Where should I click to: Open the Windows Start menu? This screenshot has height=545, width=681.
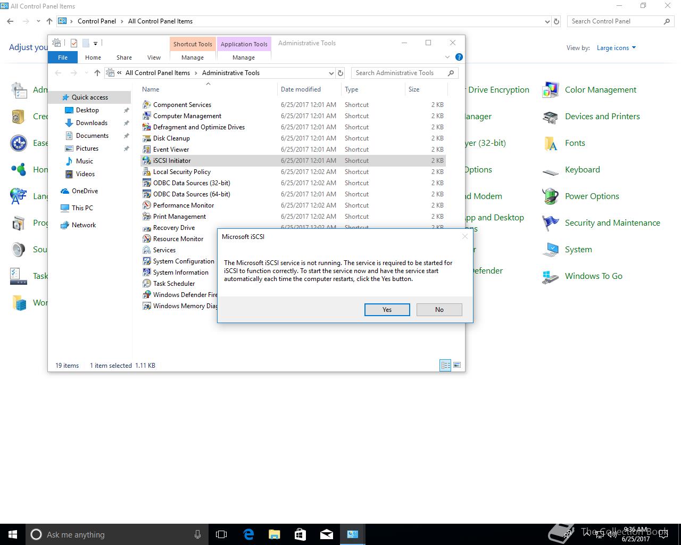pyautogui.click(x=13, y=534)
